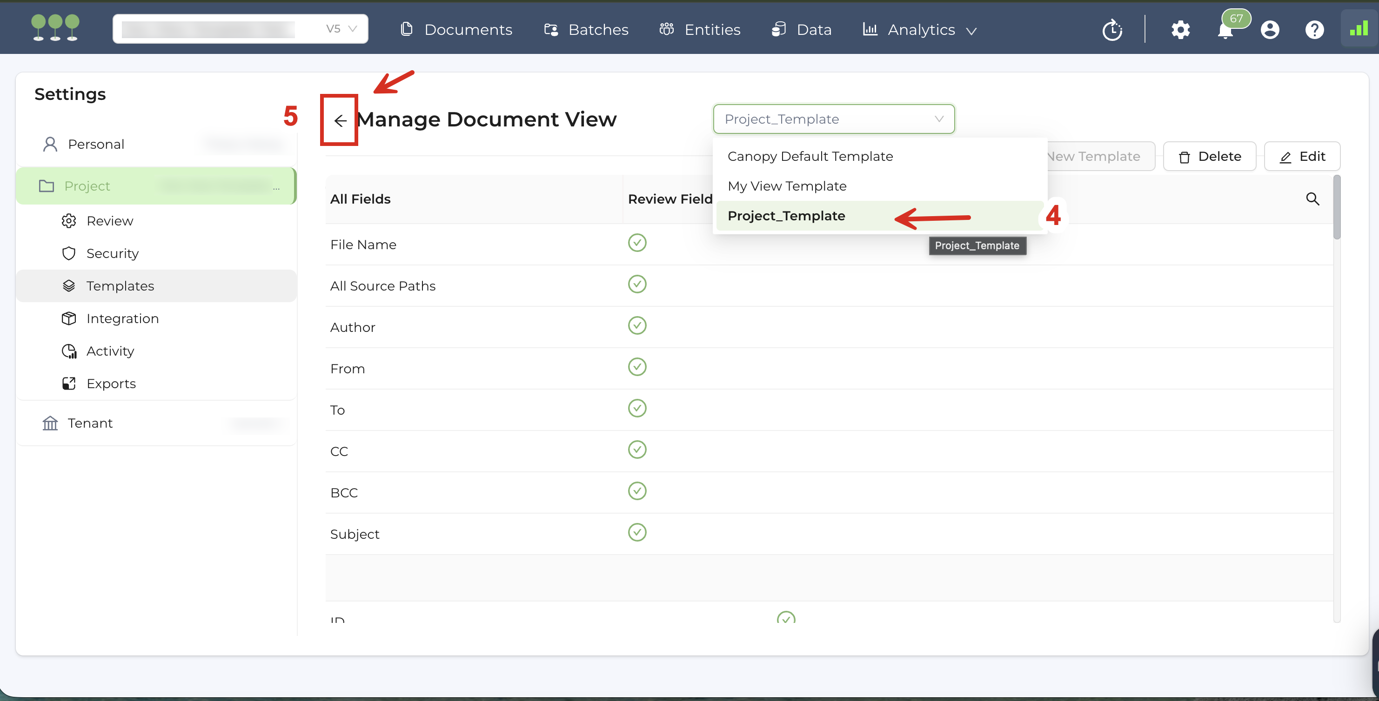Open the notifications bell icon
1379x701 pixels.
click(x=1225, y=31)
